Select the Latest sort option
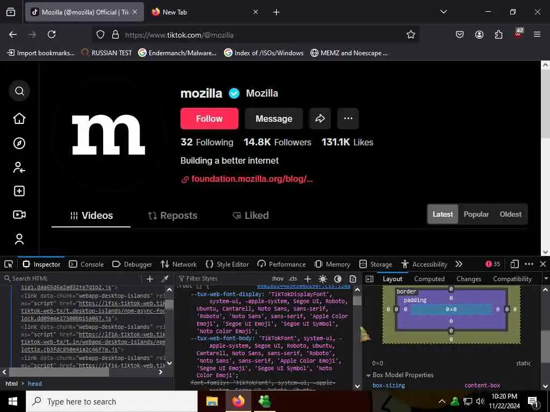 coord(443,215)
